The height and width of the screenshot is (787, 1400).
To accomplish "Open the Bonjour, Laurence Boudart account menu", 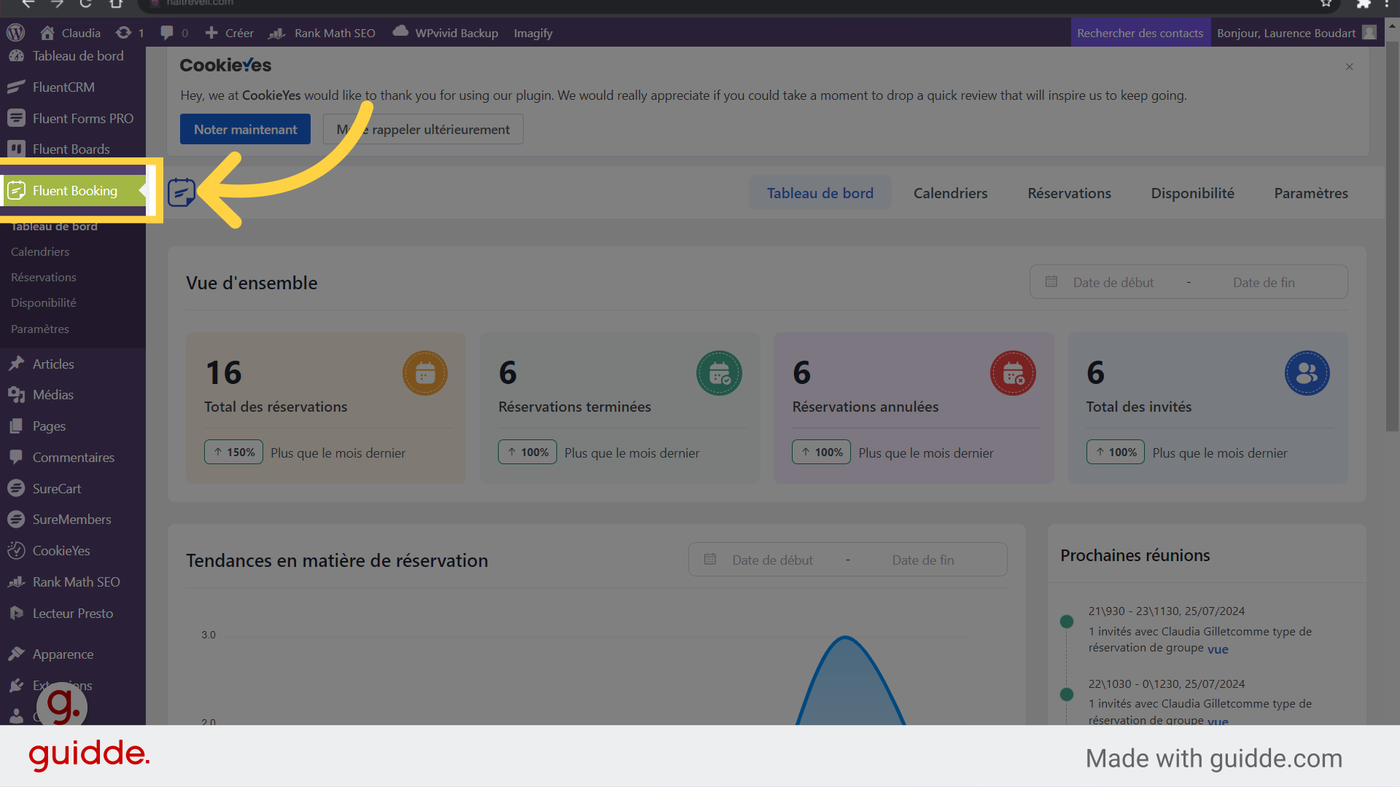I will (1286, 33).
